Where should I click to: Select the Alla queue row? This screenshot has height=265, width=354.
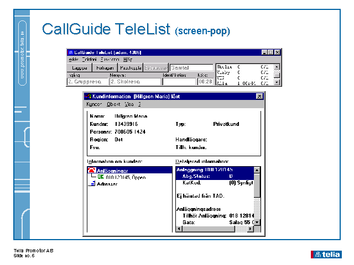(244, 83)
